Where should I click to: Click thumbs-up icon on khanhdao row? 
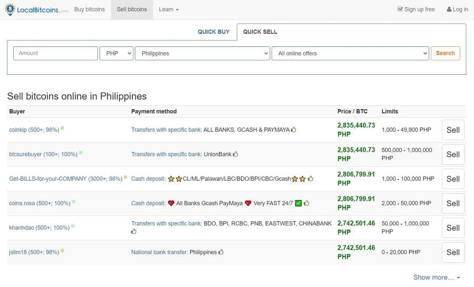134,231
